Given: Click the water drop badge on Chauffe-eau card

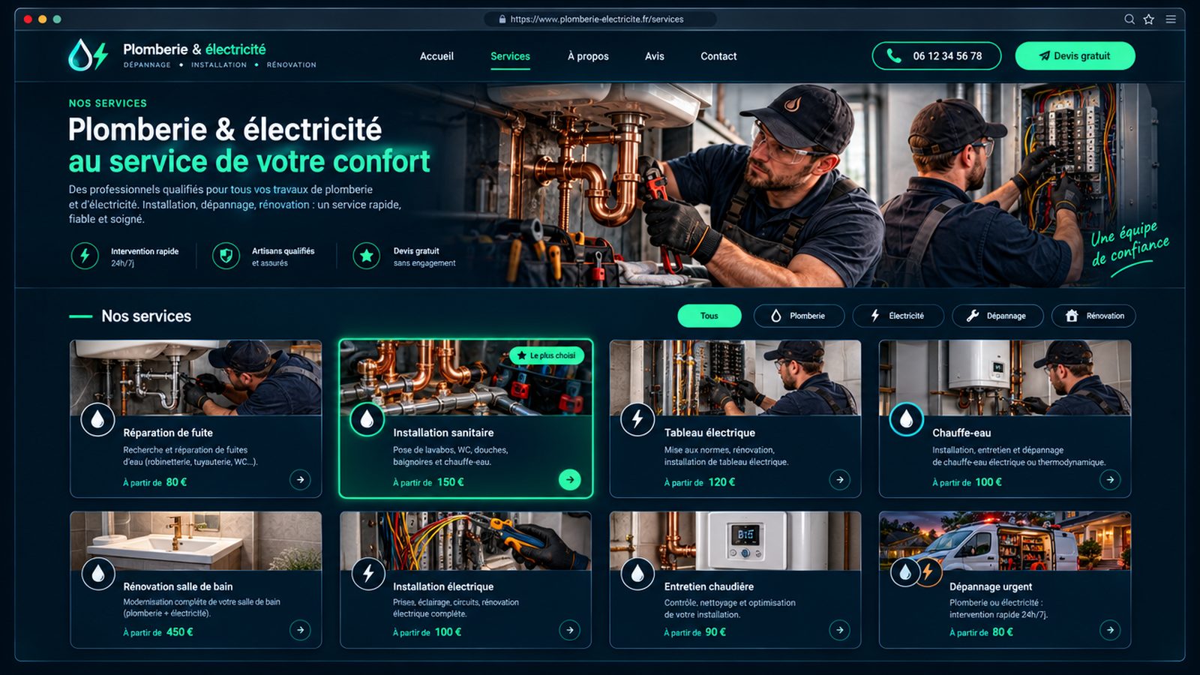Looking at the screenshot, I should click(906, 419).
